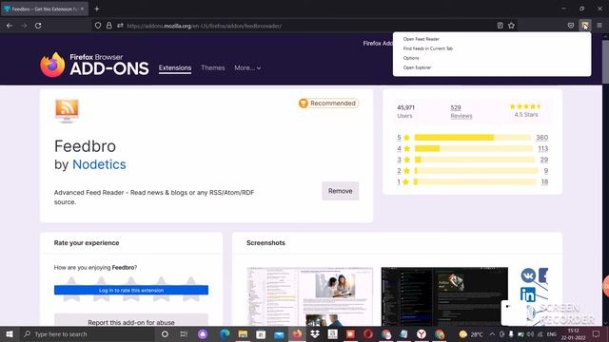Open notifications action center icon
This screenshot has width=609, height=342.
point(597,333)
